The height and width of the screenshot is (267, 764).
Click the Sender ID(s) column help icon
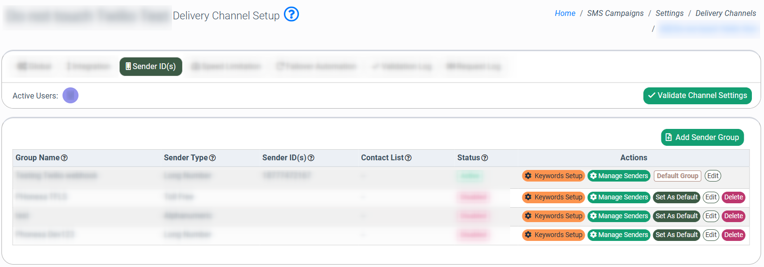click(x=311, y=158)
